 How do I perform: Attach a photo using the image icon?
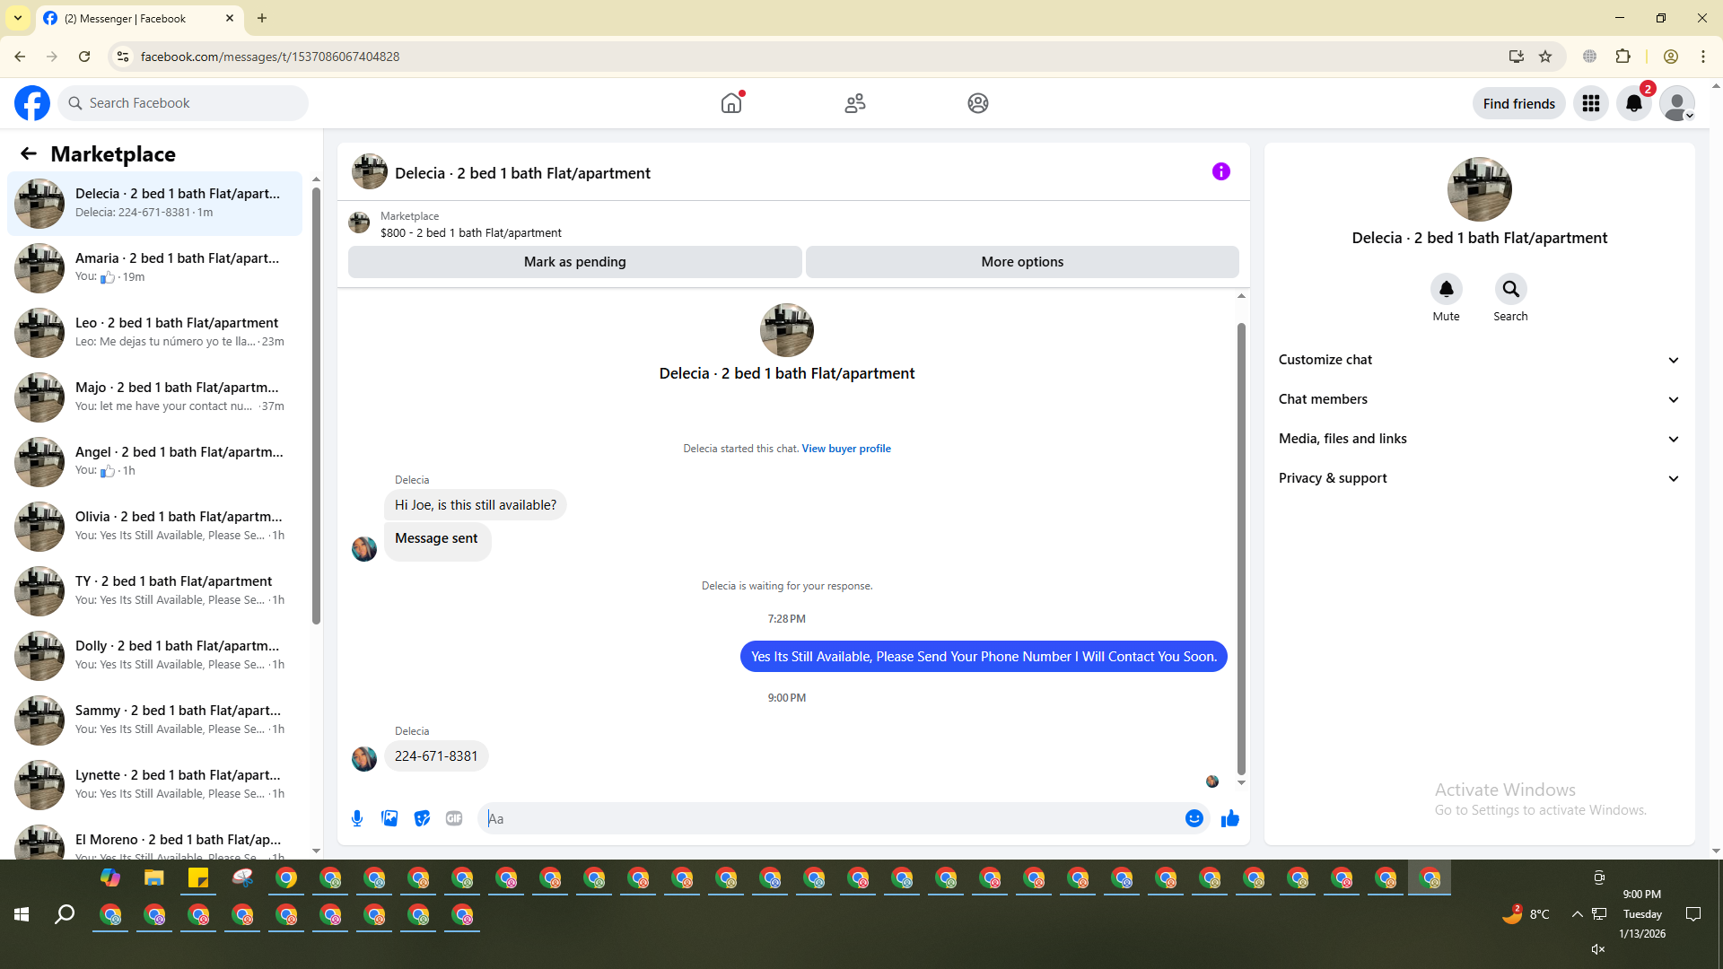pos(389,818)
